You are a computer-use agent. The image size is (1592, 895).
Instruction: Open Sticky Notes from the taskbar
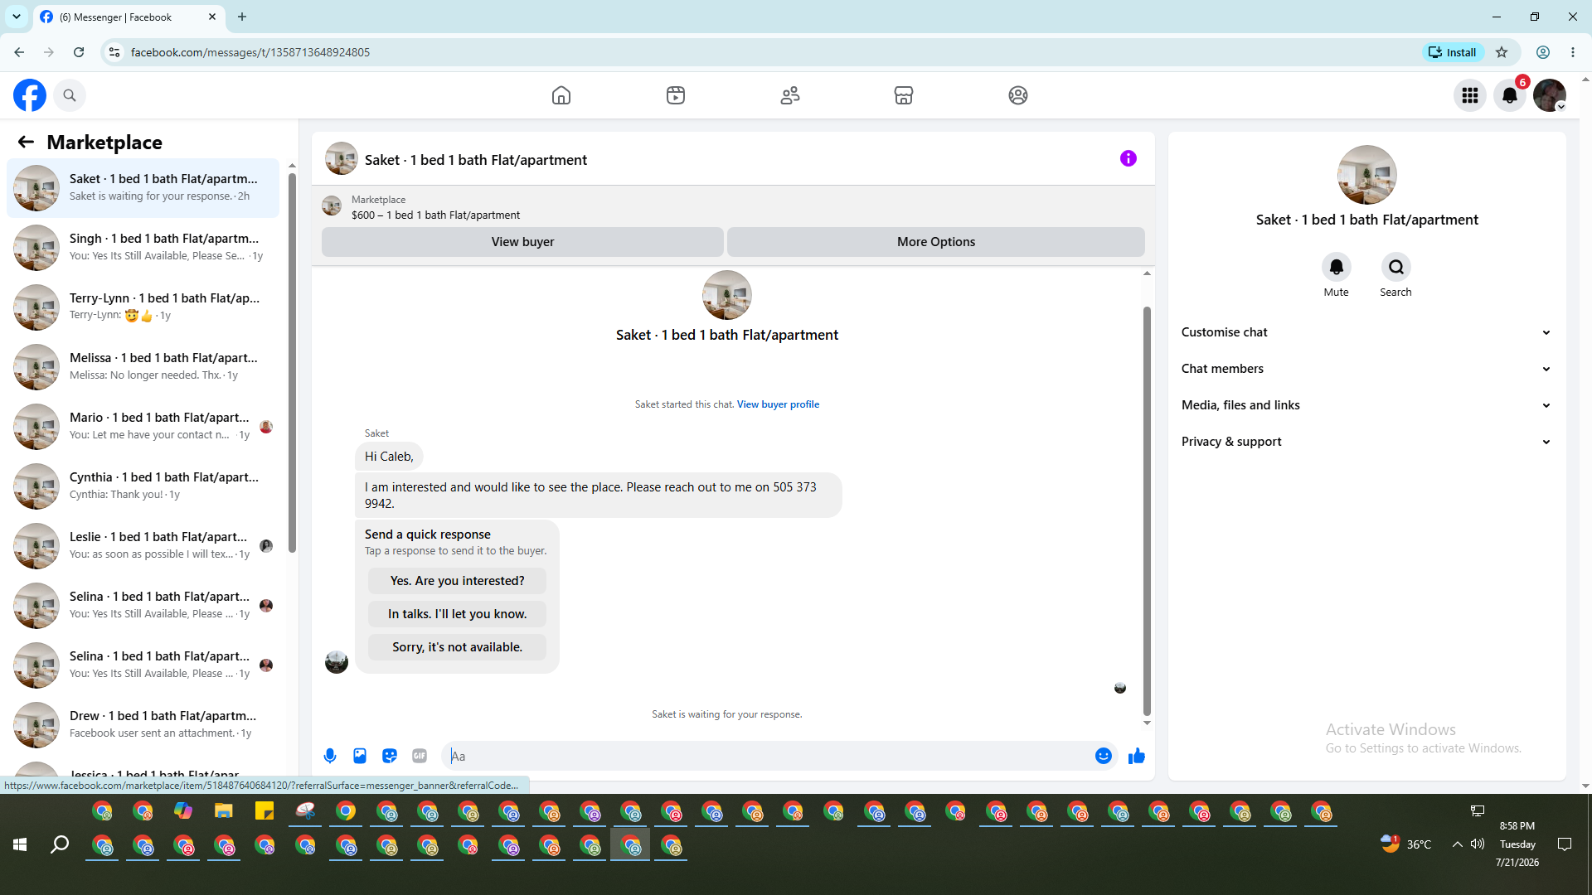[x=265, y=811]
